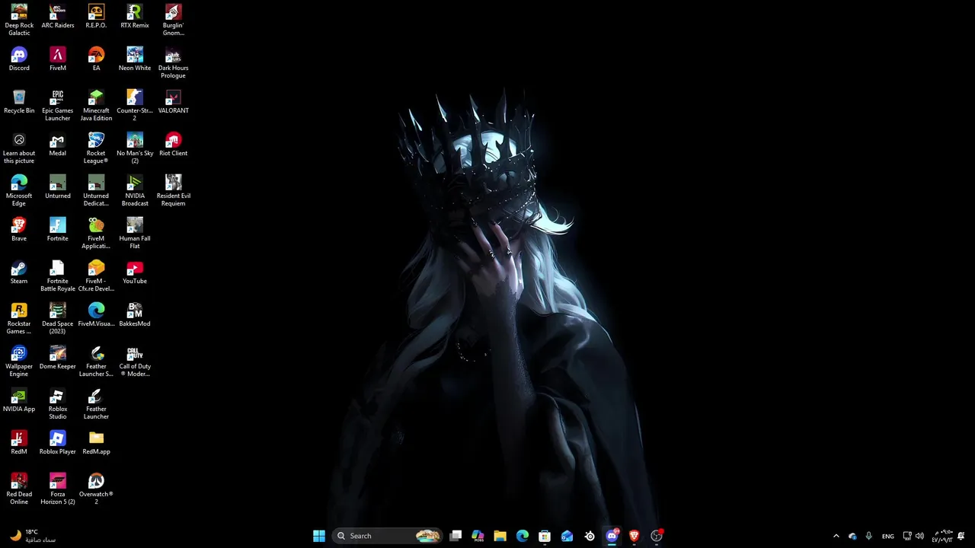Select the Overwatch 2 desktop icon
This screenshot has width=975, height=548.
click(x=96, y=489)
